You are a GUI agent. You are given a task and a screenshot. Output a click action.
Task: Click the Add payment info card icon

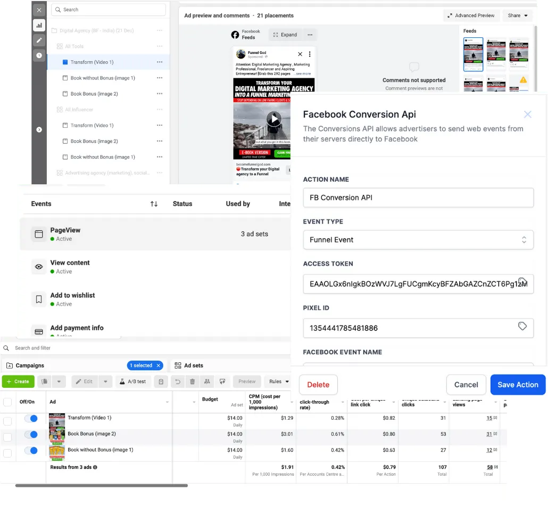click(39, 331)
